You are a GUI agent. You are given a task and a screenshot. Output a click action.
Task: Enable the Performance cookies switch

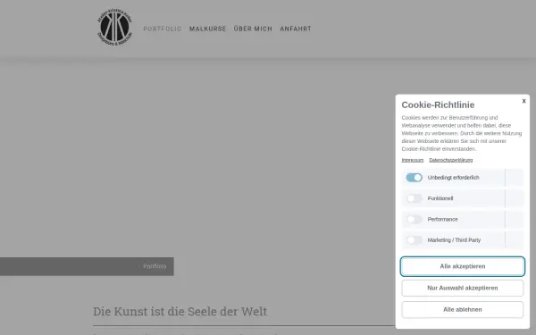coord(414,220)
